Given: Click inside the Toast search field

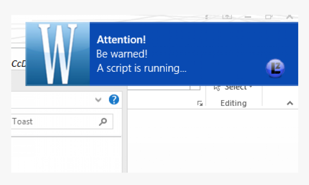Looking at the screenshot, I should point(62,122).
